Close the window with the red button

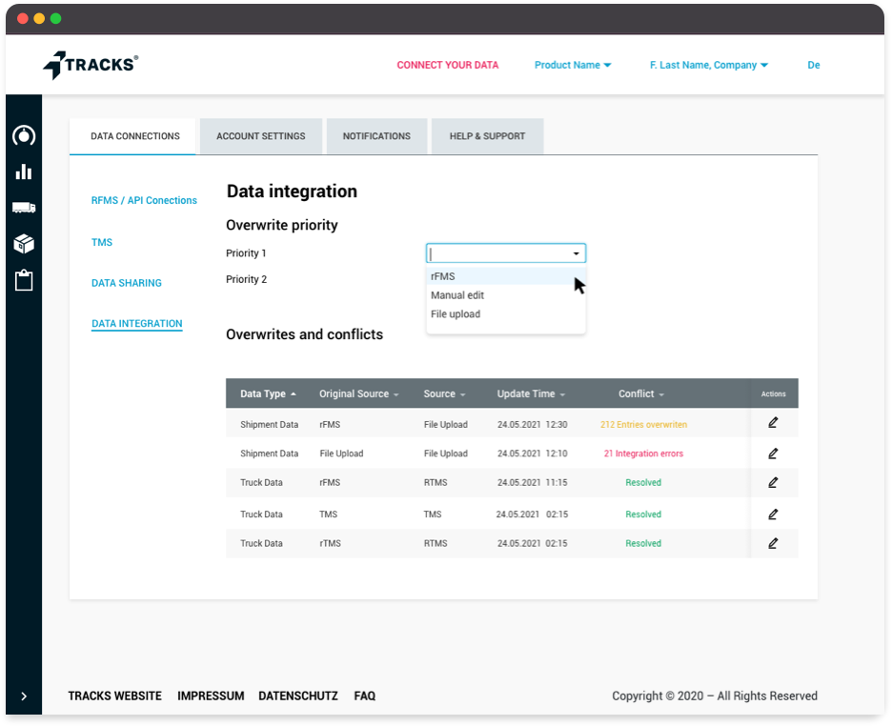point(23,19)
